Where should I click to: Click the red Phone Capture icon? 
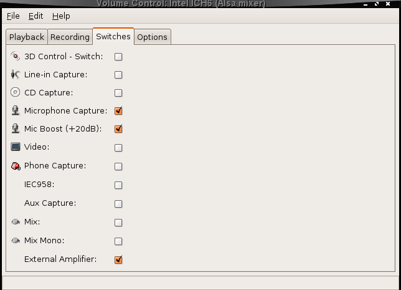pyautogui.click(x=16, y=166)
